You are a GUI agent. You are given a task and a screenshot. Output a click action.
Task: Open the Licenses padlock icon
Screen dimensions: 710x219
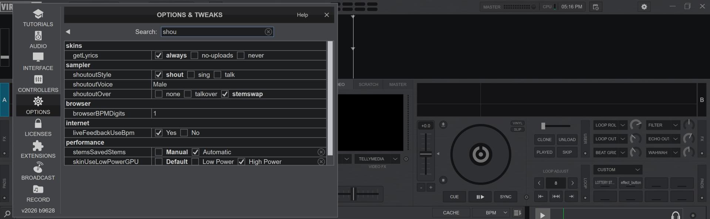[x=38, y=123]
